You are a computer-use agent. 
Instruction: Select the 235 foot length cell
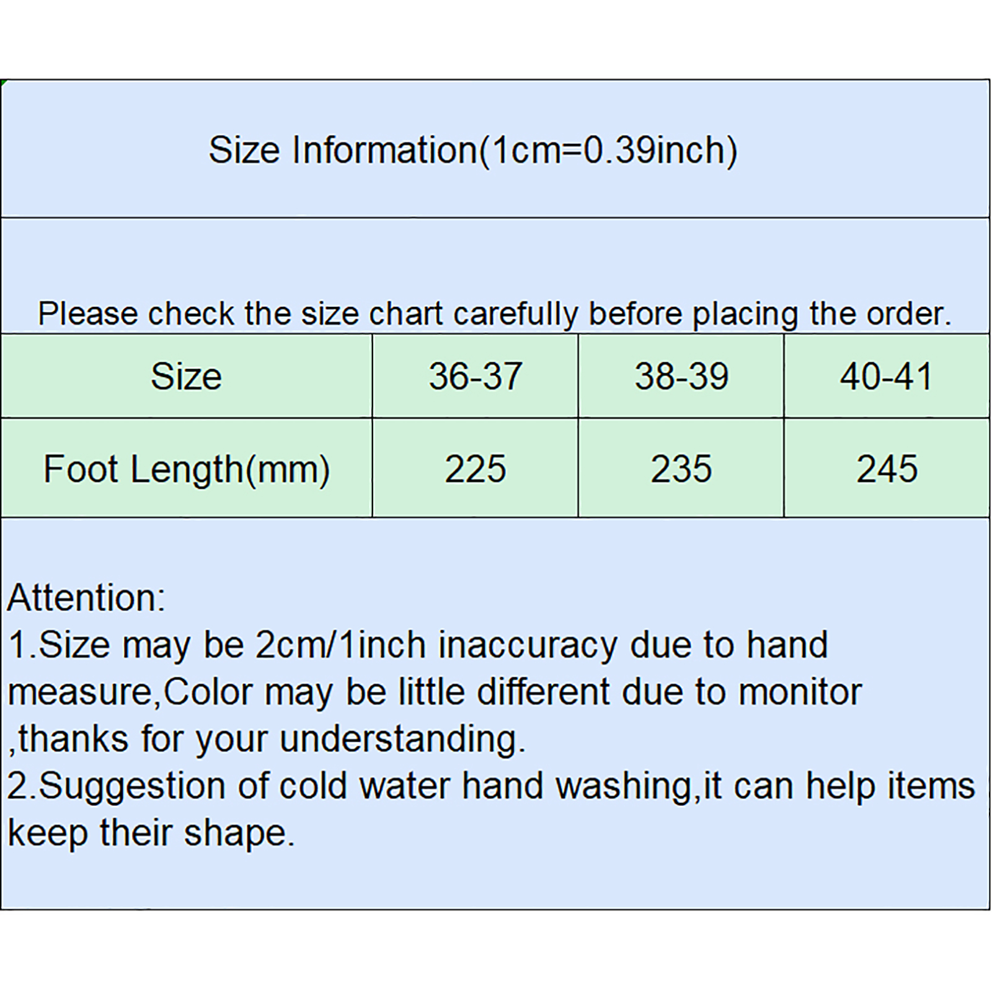coord(681,469)
